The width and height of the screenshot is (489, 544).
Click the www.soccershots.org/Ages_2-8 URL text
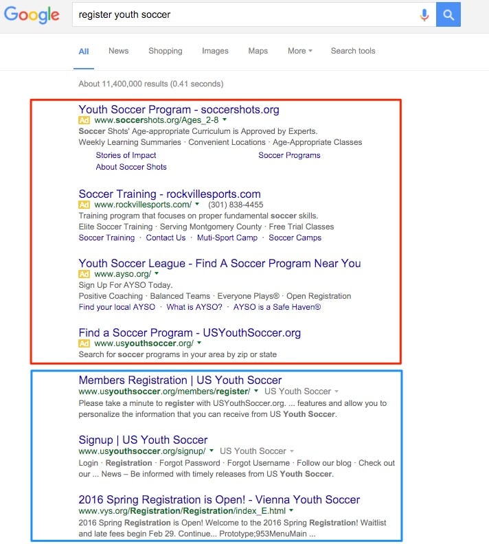[x=157, y=120]
